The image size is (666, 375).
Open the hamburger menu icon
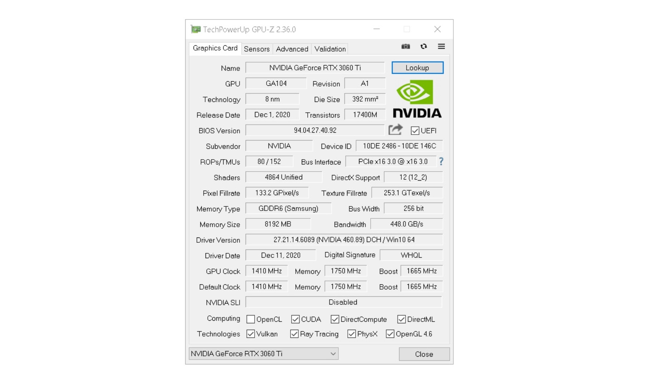pyautogui.click(x=441, y=46)
